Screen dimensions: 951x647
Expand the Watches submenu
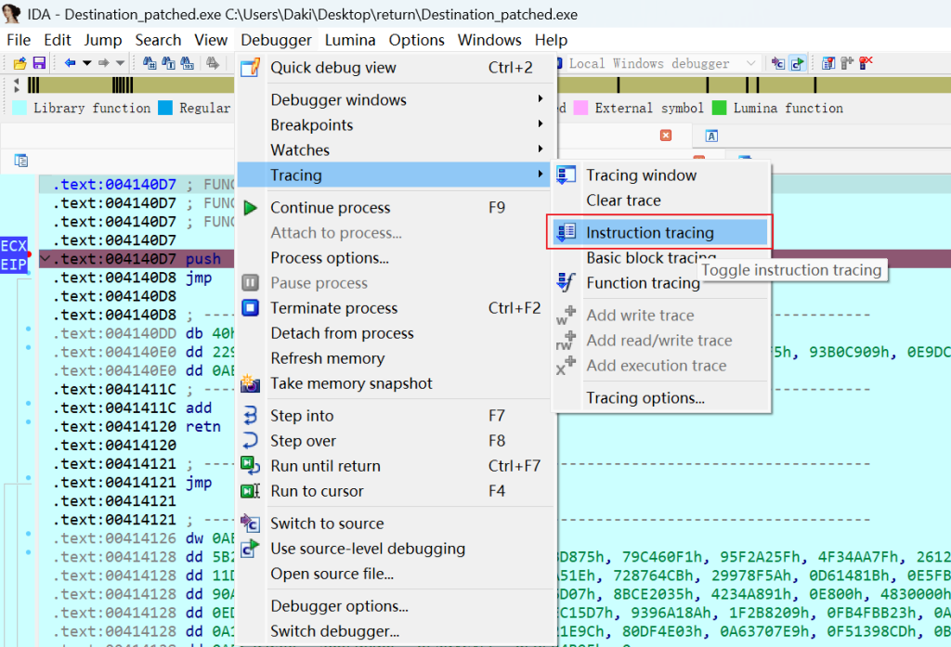[x=396, y=149]
